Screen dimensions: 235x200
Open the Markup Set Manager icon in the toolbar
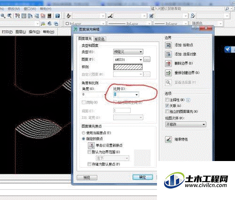43,15
